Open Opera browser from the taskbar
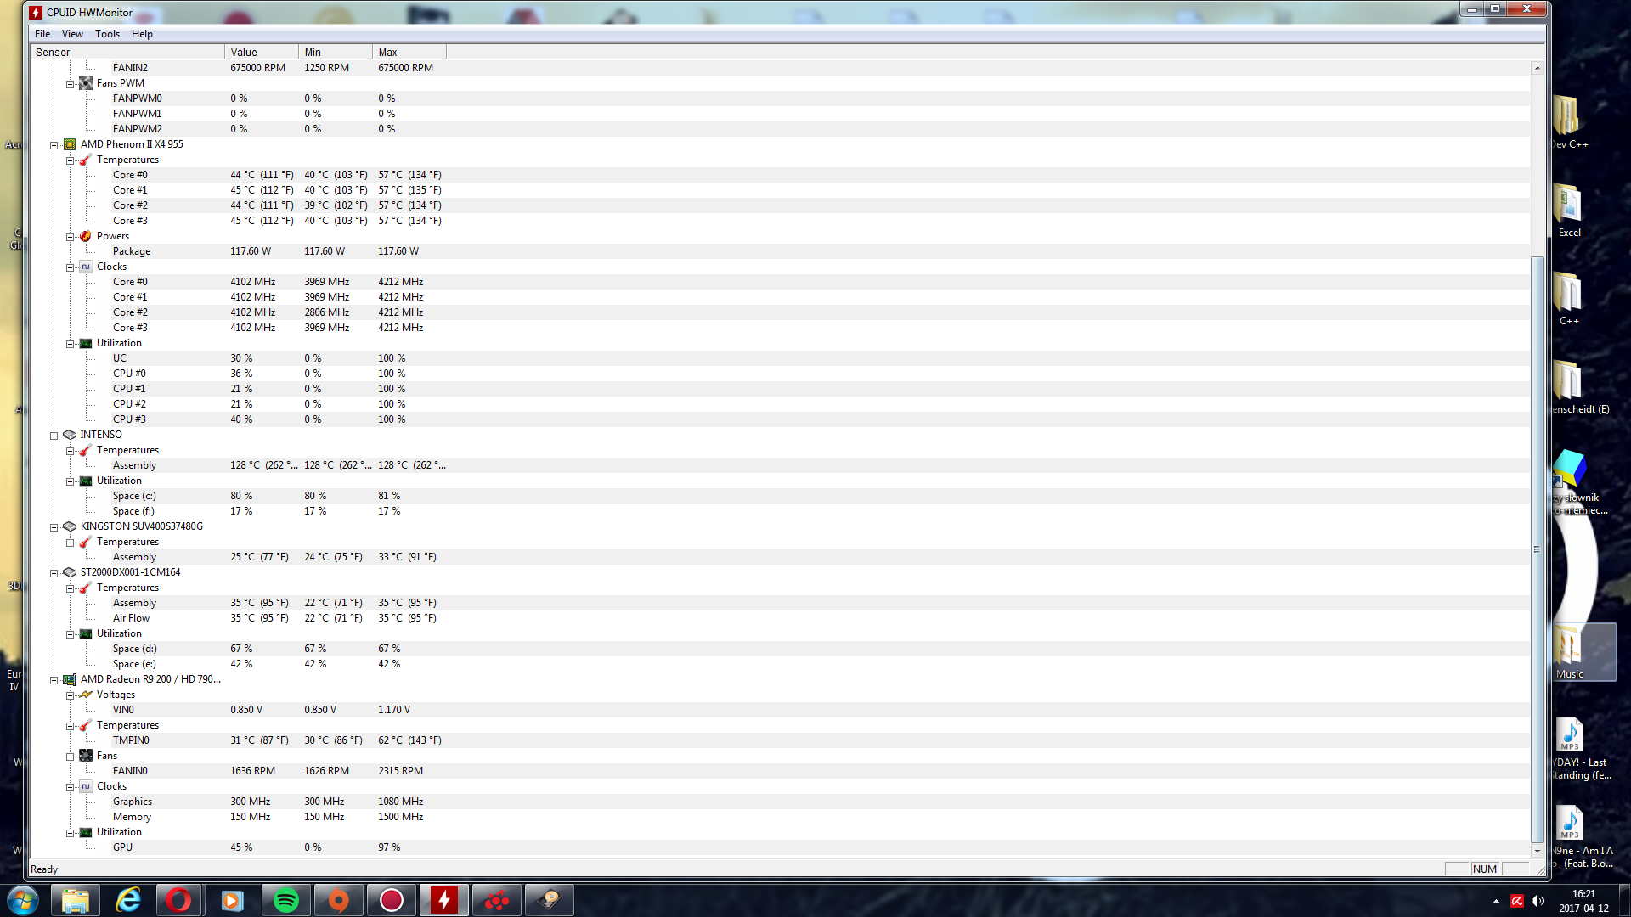1631x917 pixels. click(x=178, y=900)
